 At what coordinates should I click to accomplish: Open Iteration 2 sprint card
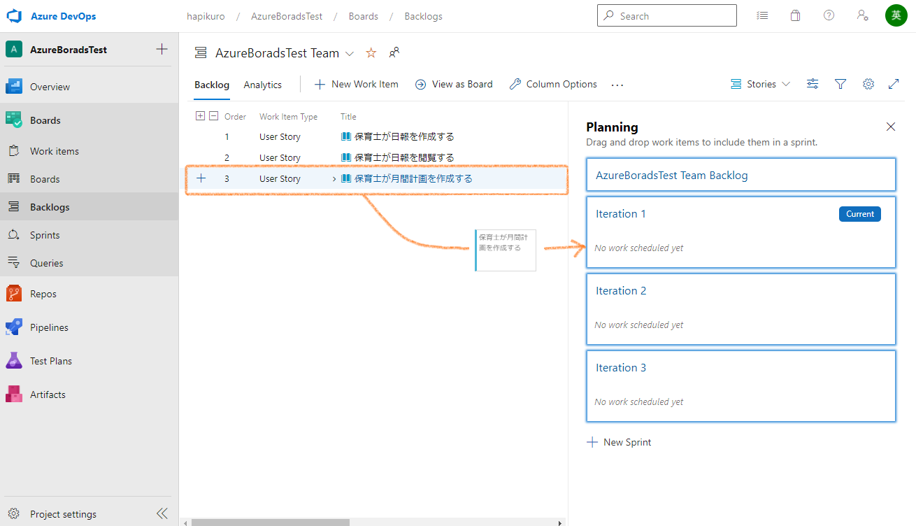click(x=741, y=309)
